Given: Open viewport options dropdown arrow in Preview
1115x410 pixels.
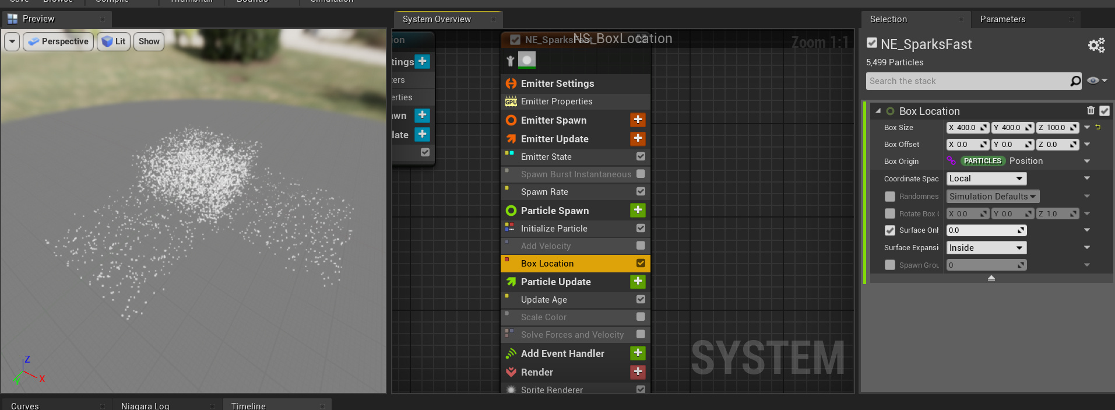Looking at the screenshot, I should click(x=13, y=41).
